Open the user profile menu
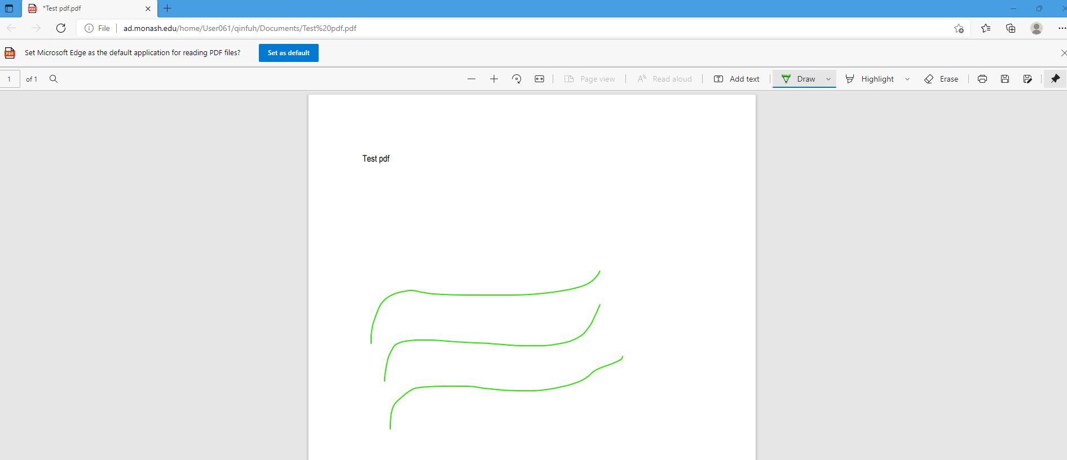 [1037, 28]
